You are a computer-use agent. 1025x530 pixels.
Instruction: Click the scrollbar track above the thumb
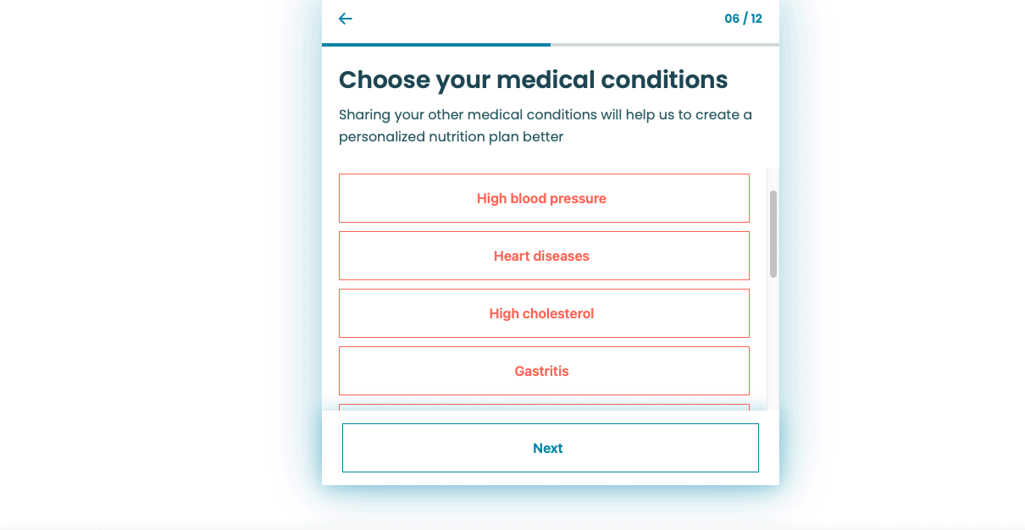(x=773, y=179)
